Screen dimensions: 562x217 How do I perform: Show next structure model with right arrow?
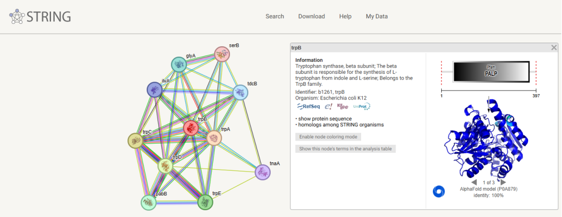click(503, 182)
